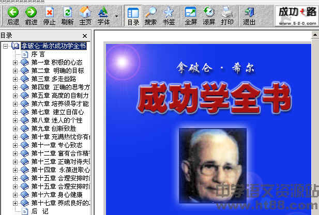Click book icon beside 第五章 高度的自制力

pyautogui.click(x=25, y=96)
